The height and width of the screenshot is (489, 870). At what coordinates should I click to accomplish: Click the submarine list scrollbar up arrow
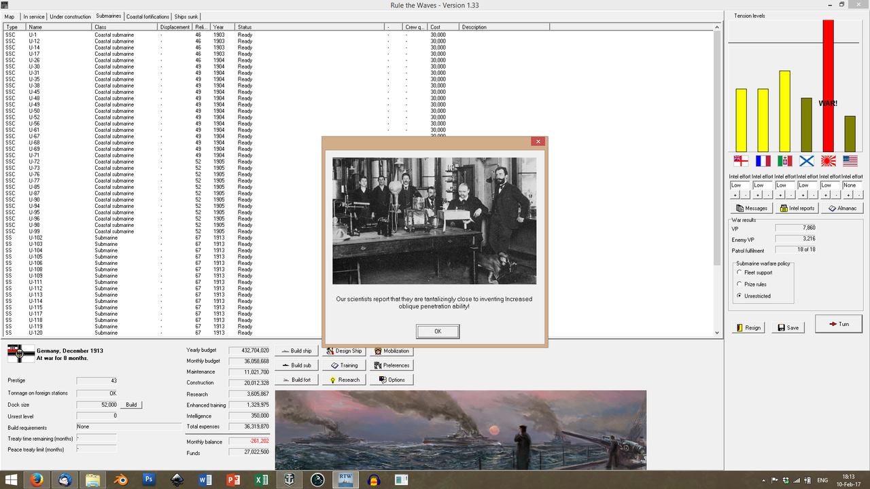[717, 27]
